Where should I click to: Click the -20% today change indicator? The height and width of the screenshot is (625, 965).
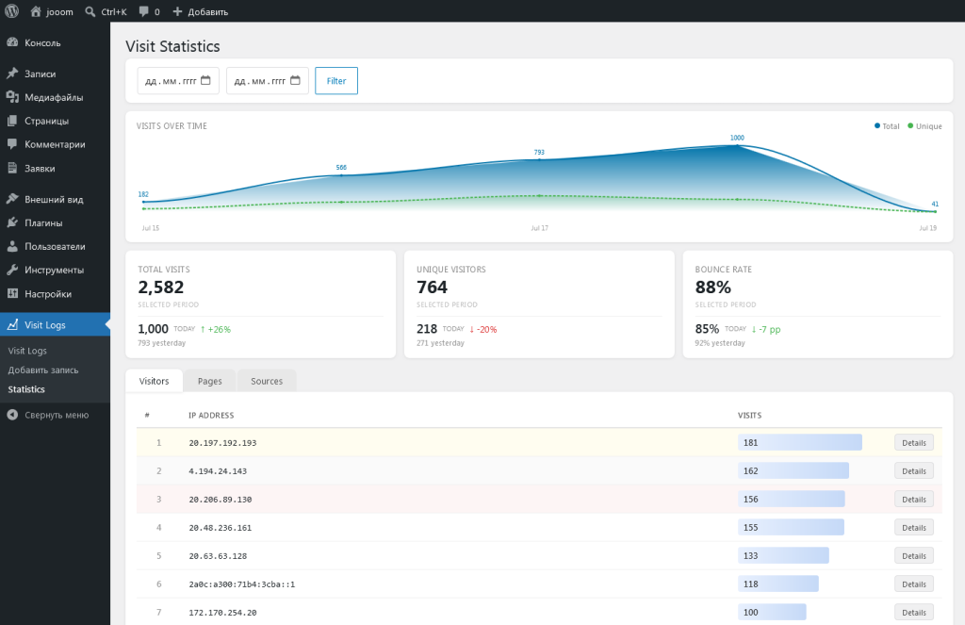pyautogui.click(x=483, y=329)
